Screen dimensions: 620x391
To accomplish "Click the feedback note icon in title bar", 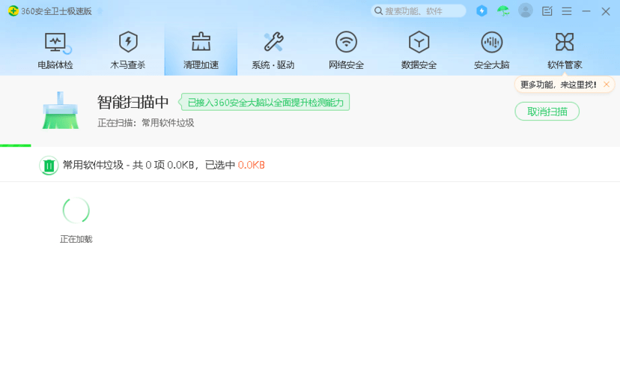I will (547, 11).
